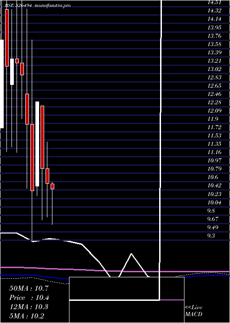Click the 13.39 price axis label
The width and height of the screenshot is (230, 323).
pos(214,52)
